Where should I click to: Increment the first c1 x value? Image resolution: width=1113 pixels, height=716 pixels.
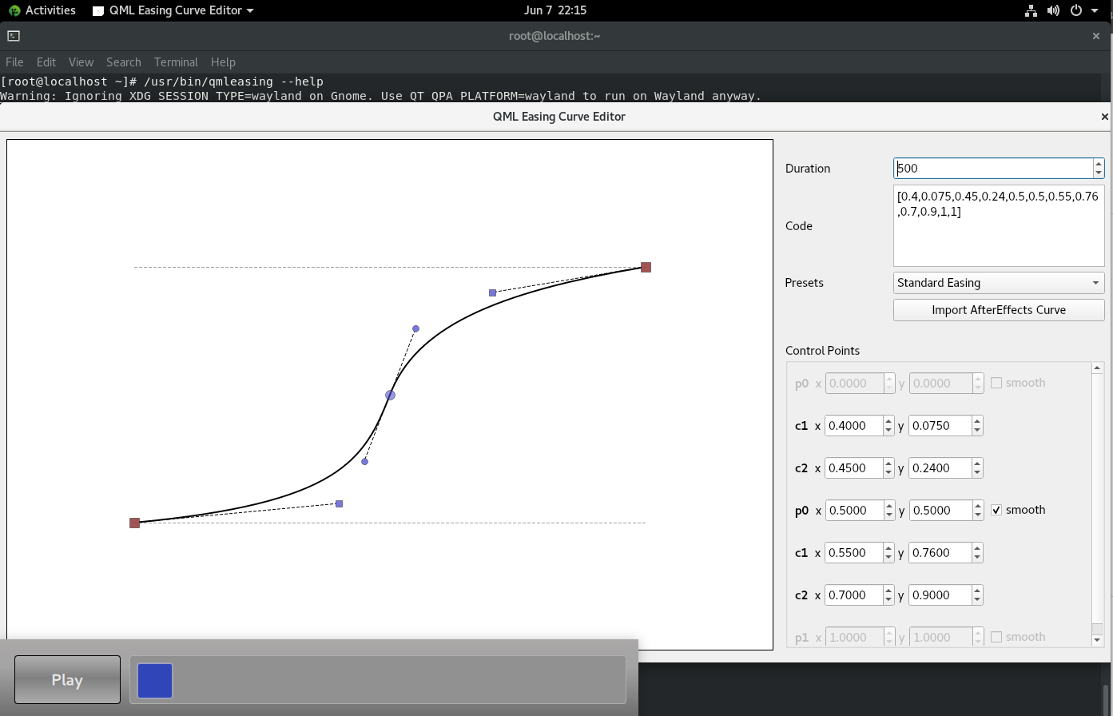pos(888,421)
